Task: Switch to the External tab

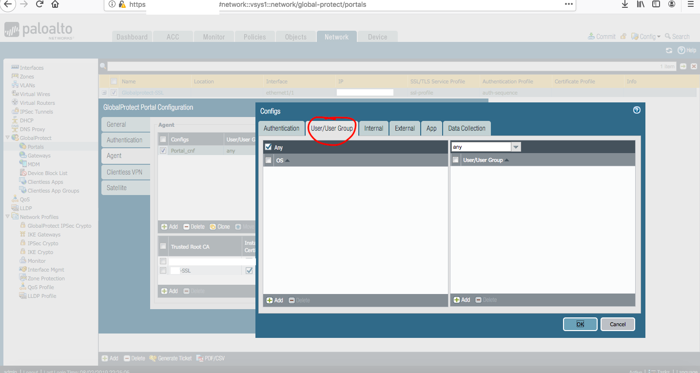Action: coord(405,128)
